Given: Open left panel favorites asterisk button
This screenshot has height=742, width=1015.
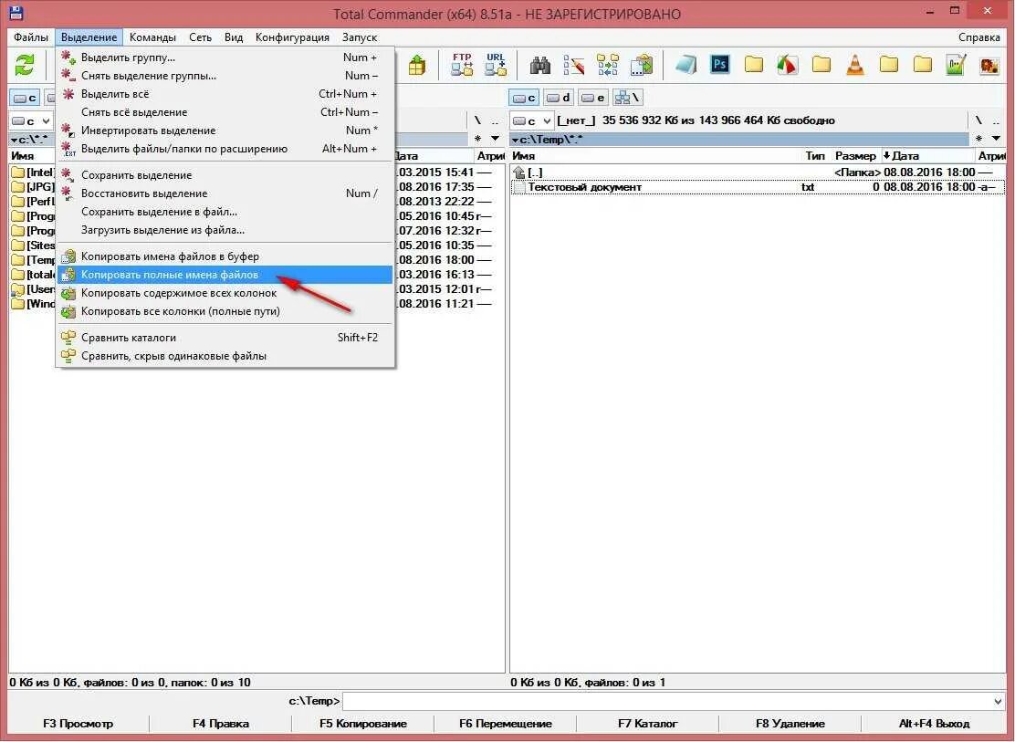Looking at the screenshot, I should (x=477, y=139).
